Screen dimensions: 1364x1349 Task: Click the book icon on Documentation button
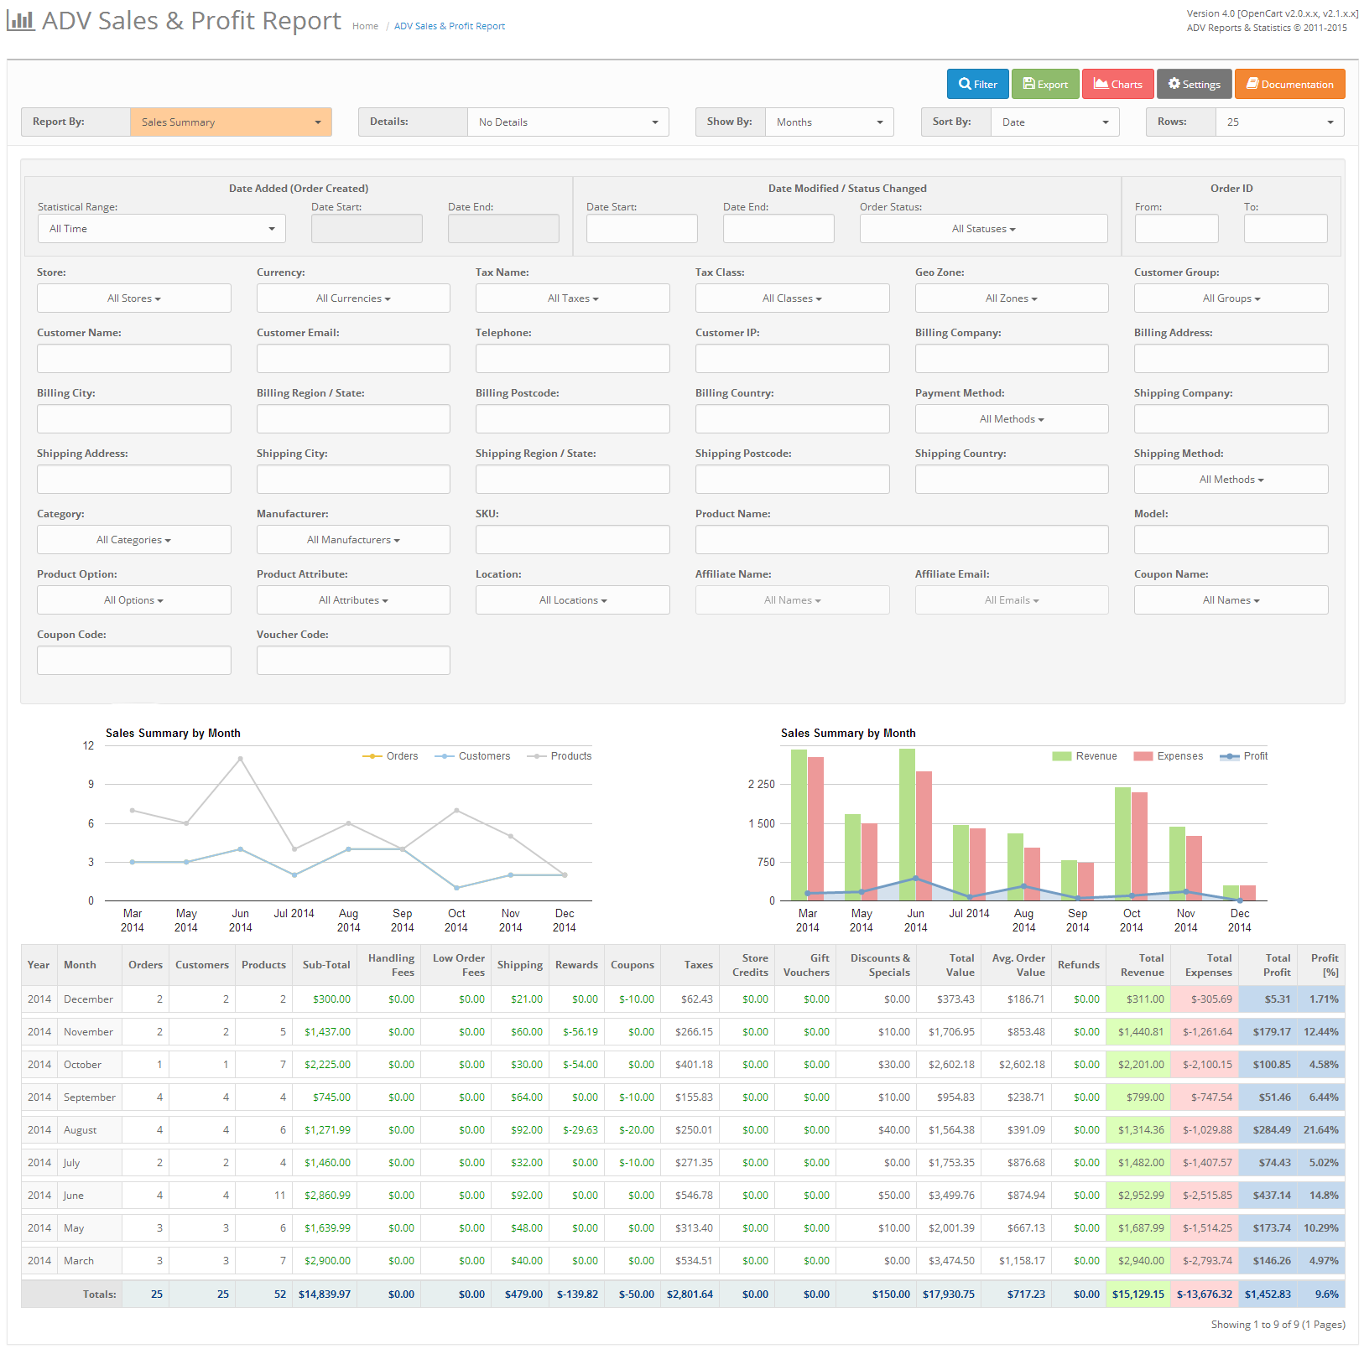(x=1252, y=84)
